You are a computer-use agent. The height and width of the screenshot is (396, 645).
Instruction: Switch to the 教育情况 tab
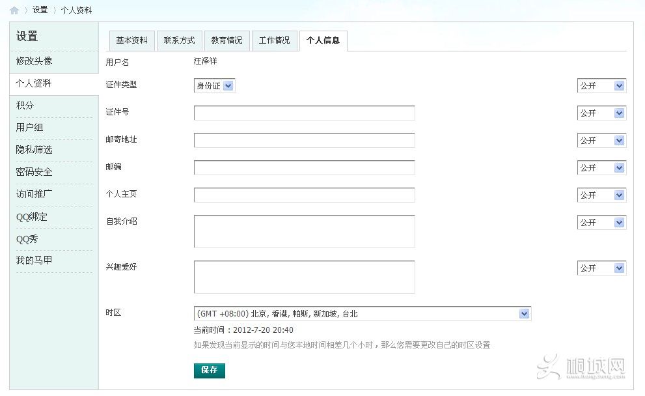[x=226, y=40]
